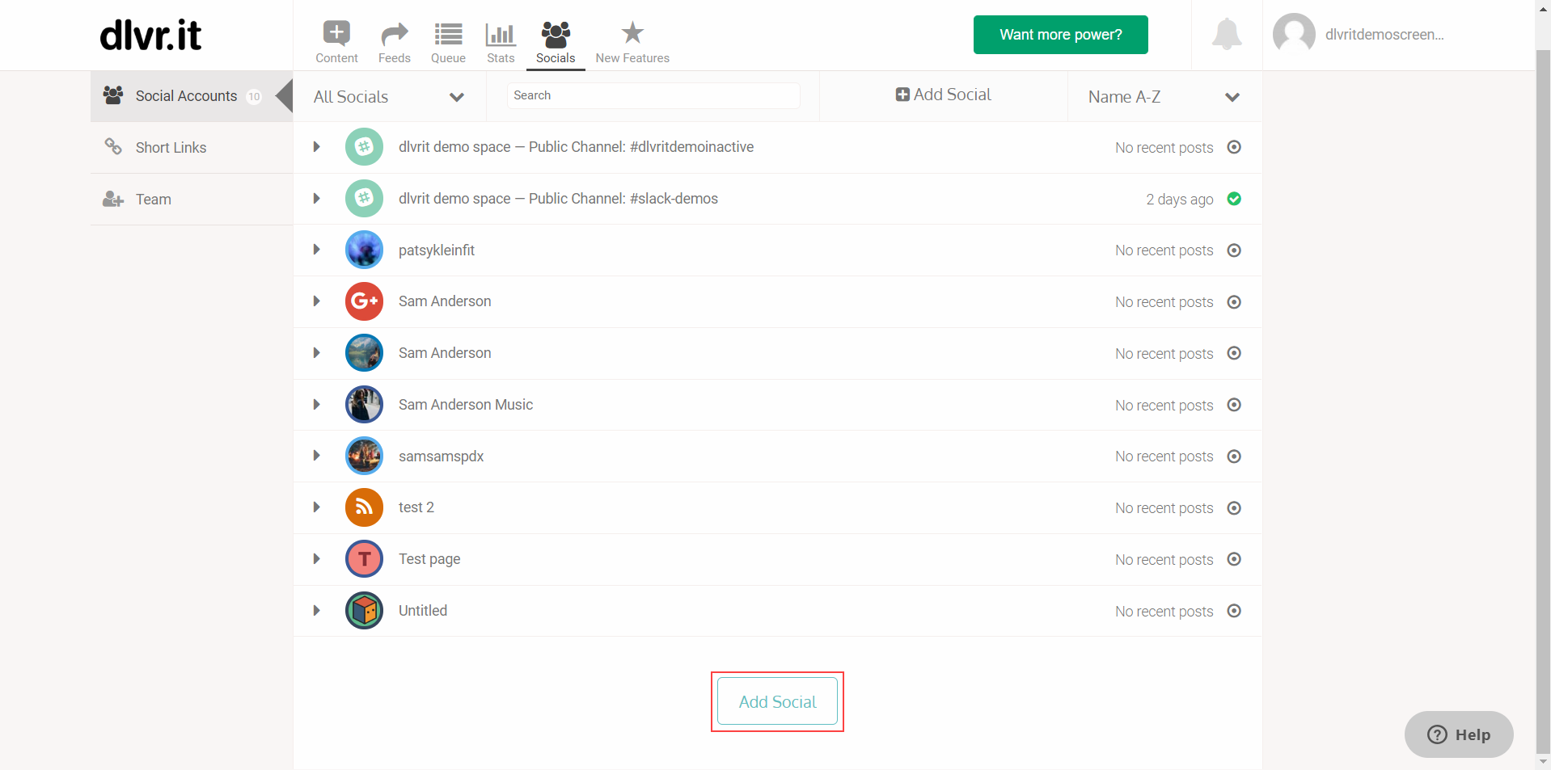Click the dlvritdemoscreen... account name
1551x770 pixels.
coord(1384,35)
